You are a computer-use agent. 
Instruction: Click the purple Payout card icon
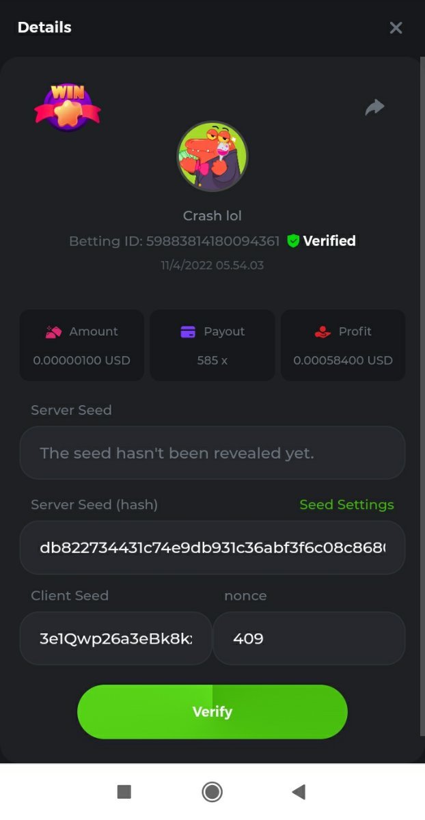click(x=188, y=332)
